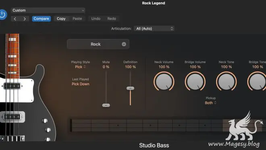
Task: Click the Mute slider handle
Action: 106,106
